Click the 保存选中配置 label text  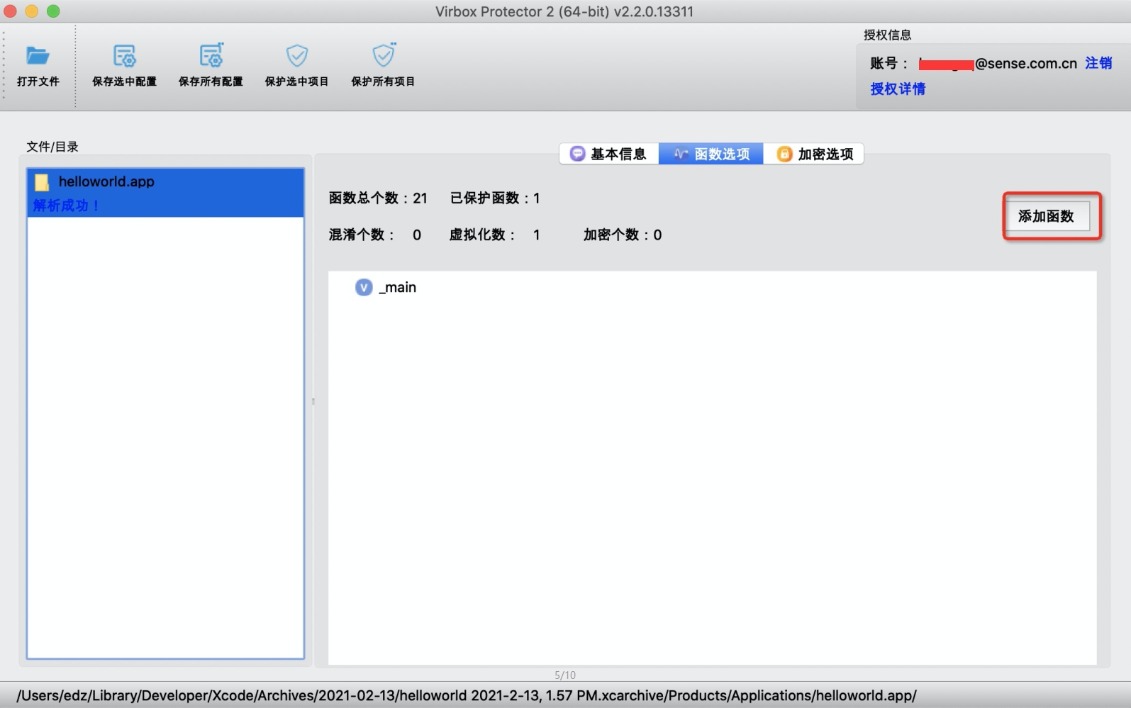click(x=124, y=82)
